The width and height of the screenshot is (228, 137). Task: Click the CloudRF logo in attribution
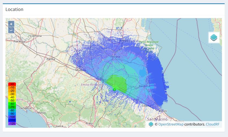point(151,124)
